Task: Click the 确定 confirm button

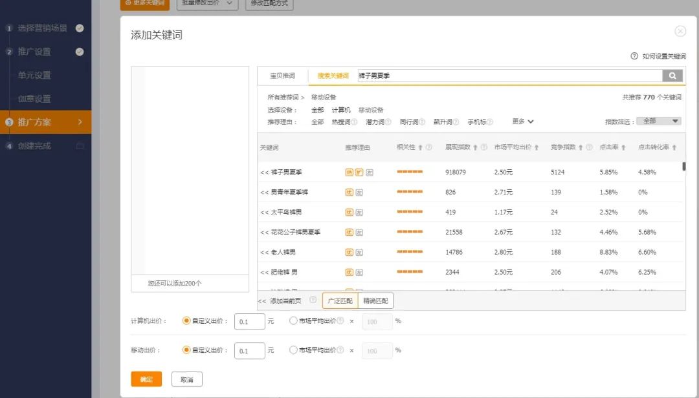Action: (x=146, y=380)
